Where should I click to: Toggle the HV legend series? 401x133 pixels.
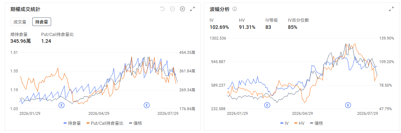299,123
